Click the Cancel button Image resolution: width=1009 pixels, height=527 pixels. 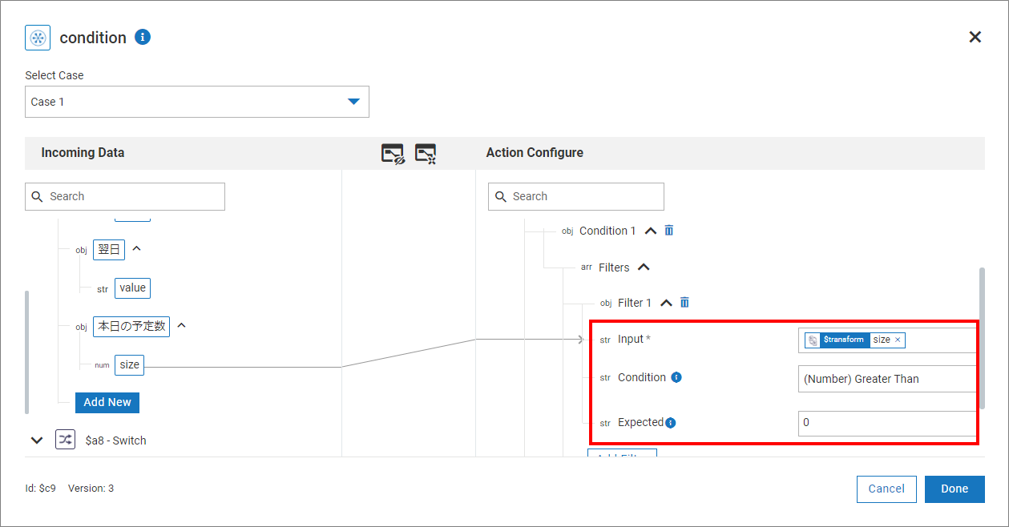pyautogui.click(x=886, y=489)
